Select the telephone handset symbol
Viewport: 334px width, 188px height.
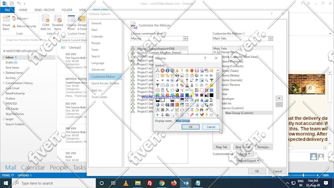click(x=167, y=90)
